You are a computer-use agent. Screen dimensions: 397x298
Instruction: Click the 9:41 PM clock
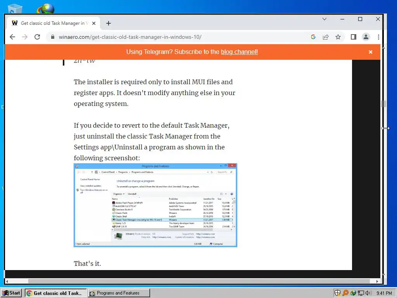pyautogui.click(x=384, y=293)
